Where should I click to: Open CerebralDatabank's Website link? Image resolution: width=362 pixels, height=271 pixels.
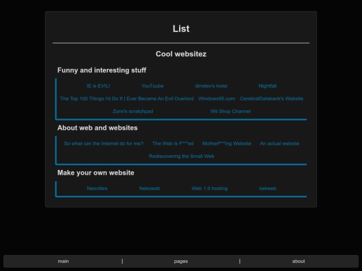(x=271, y=98)
